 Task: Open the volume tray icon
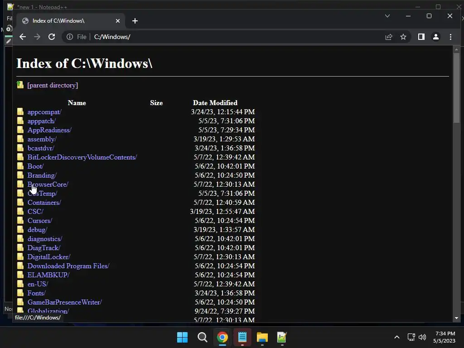pos(422,337)
